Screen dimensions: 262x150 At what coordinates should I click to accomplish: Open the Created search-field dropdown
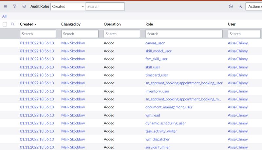pyautogui.click(x=68, y=7)
